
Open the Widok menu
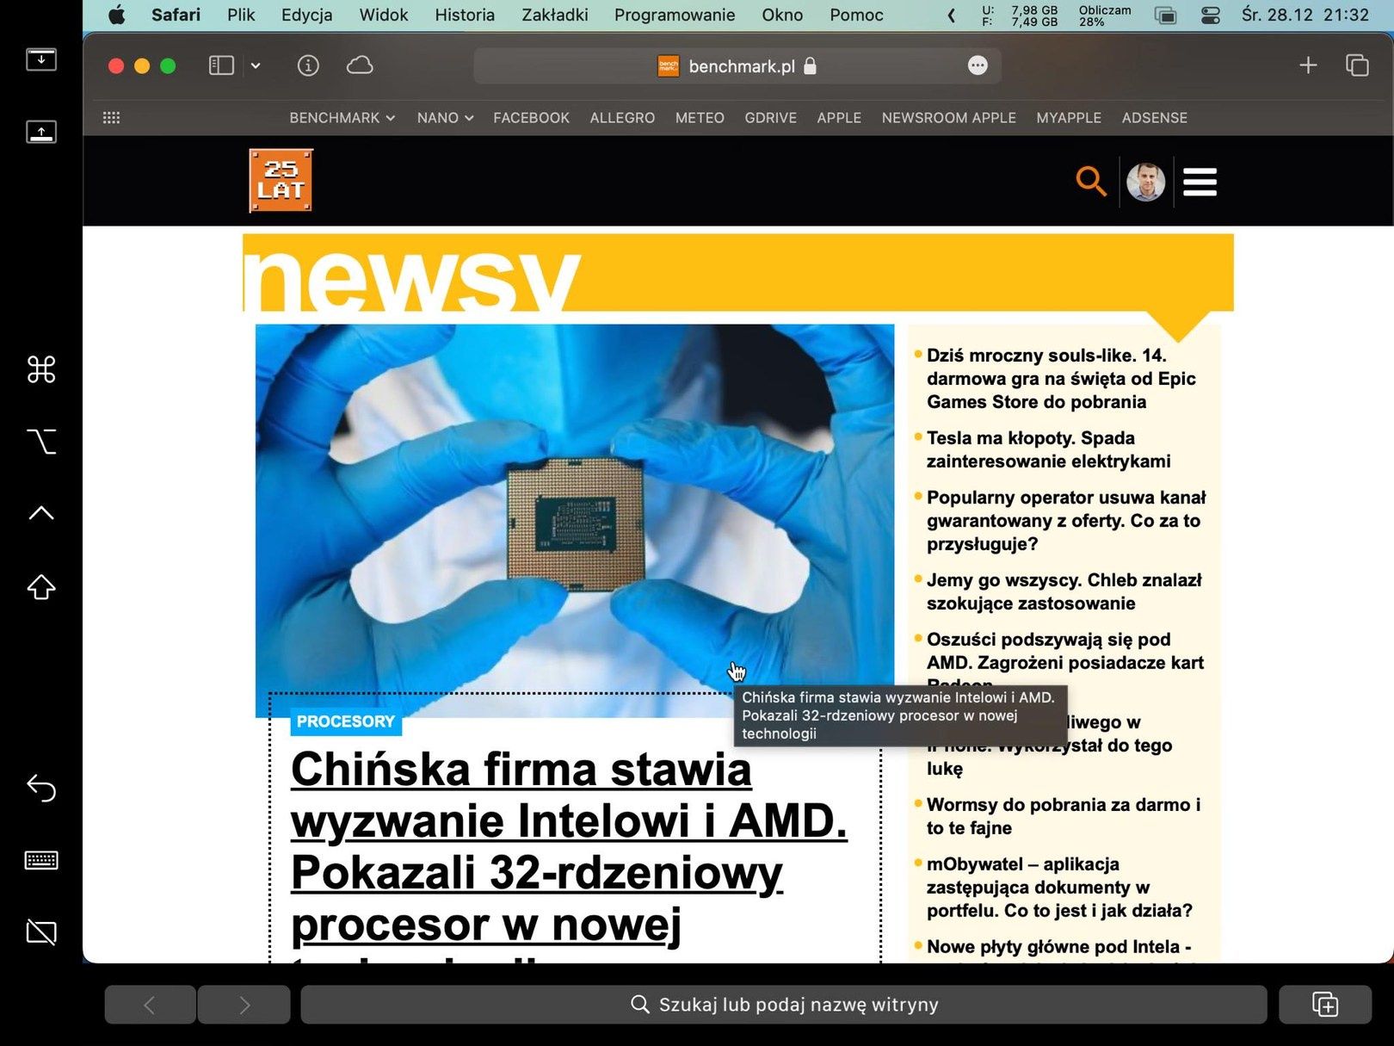click(384, 15)
